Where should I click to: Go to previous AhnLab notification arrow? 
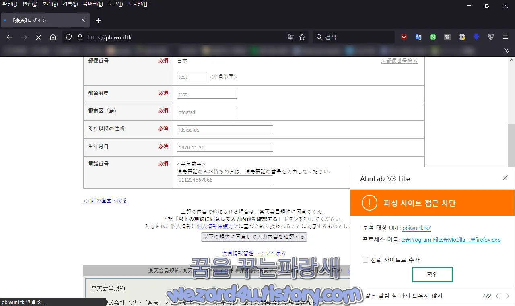click(x=498, y=296)
